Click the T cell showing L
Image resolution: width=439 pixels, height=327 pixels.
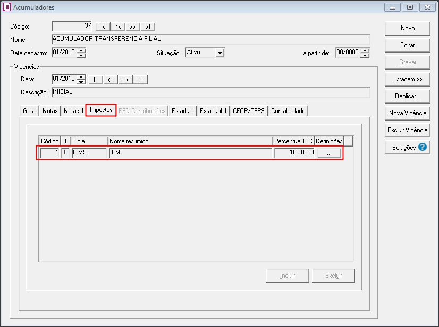click(65, 153)
